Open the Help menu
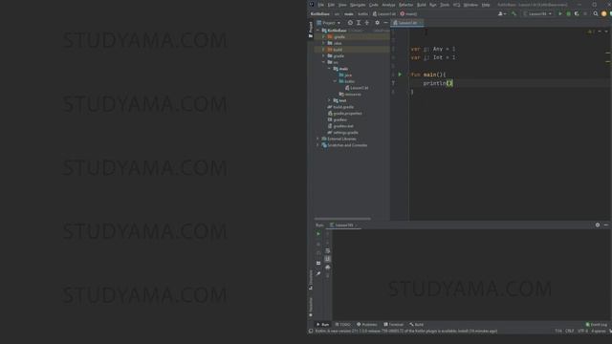 486,5
